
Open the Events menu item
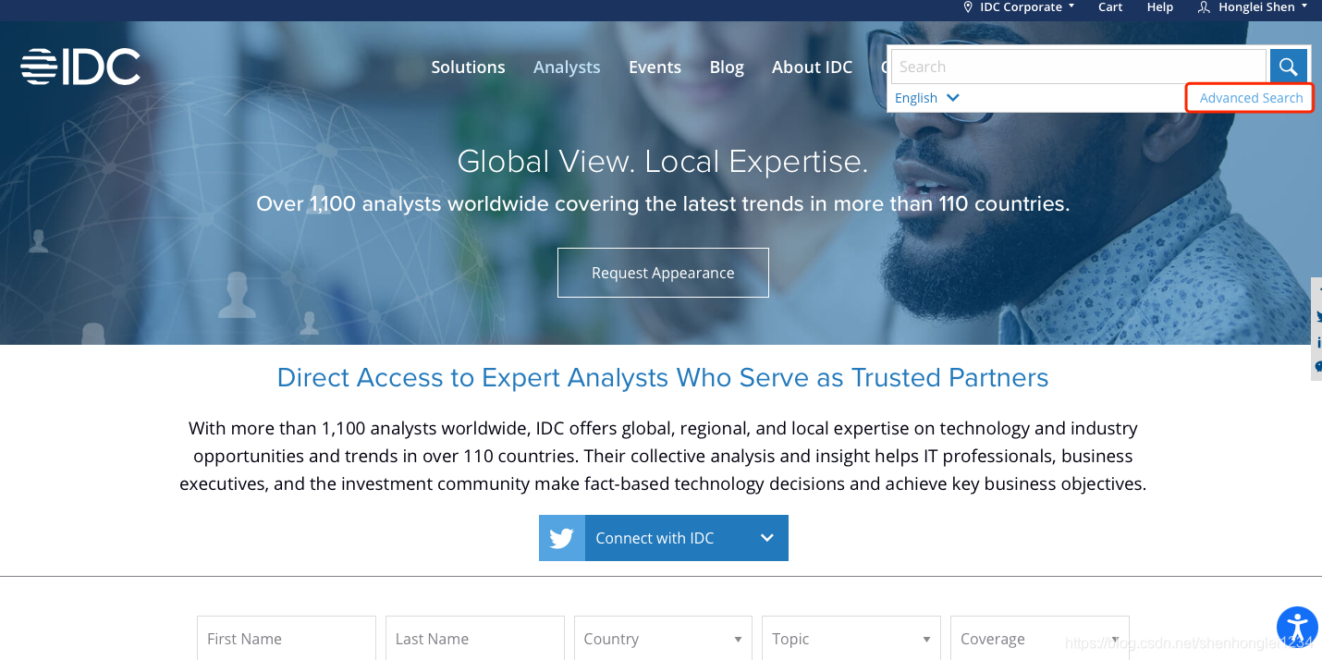click(655, 67)
